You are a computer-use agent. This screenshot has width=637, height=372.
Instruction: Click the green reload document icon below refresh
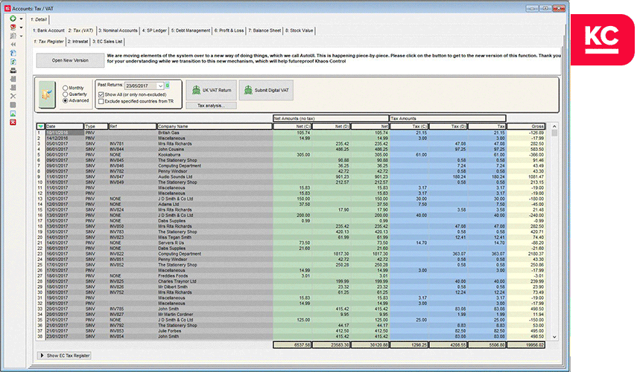click(13, 62)
